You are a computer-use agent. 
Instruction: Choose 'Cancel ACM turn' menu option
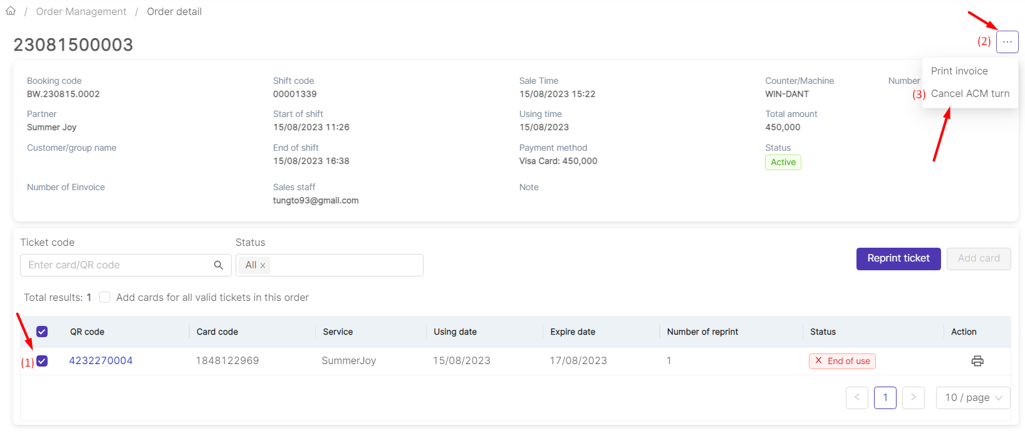(x=970, y=94)
